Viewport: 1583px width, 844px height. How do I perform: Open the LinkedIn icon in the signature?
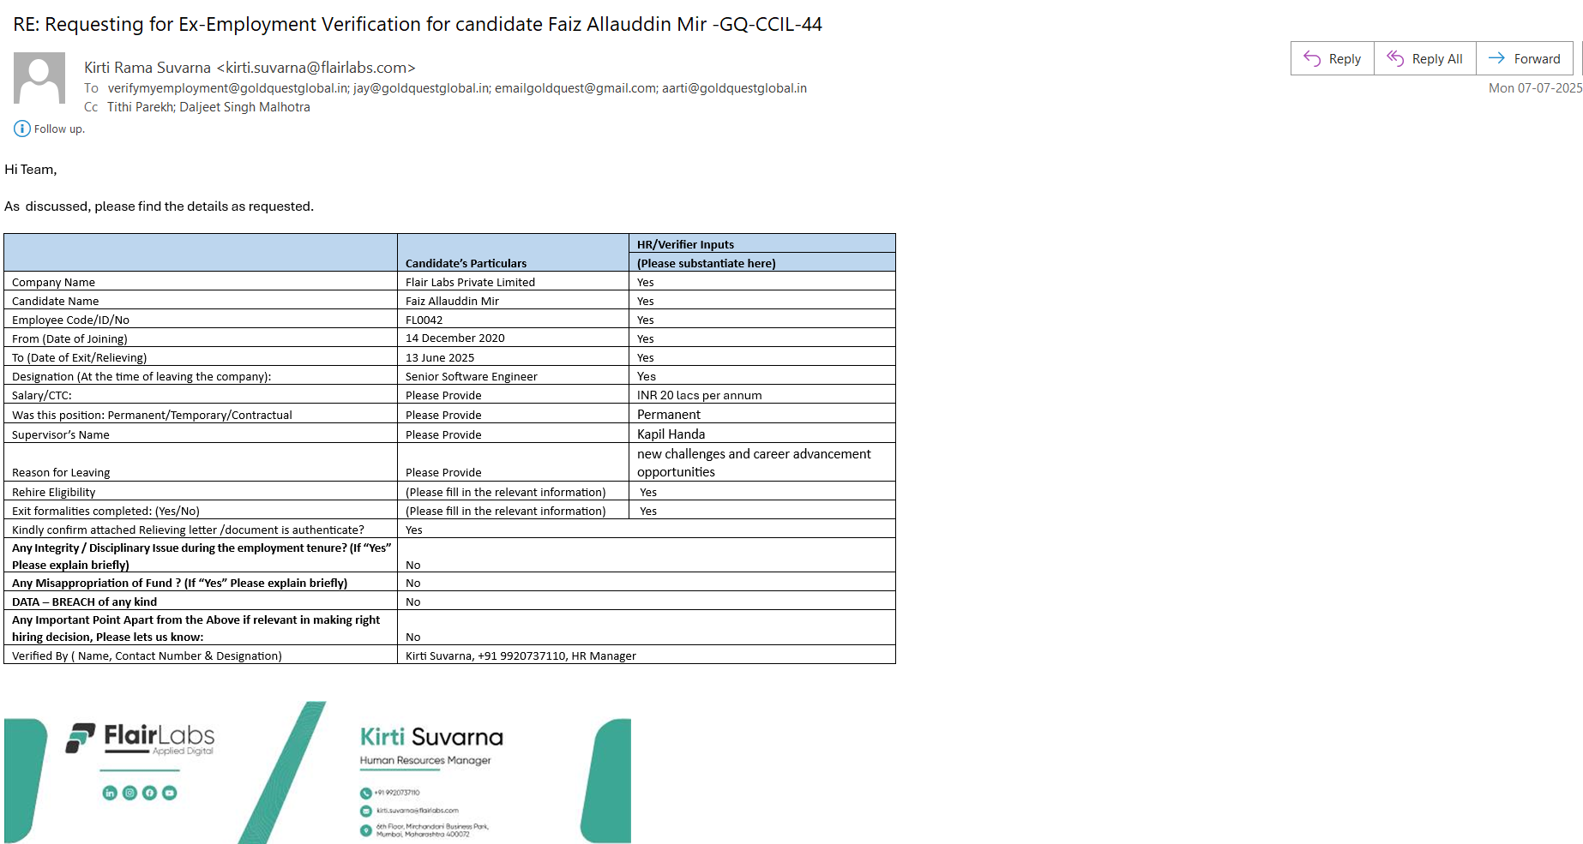(x=110, y=793)
